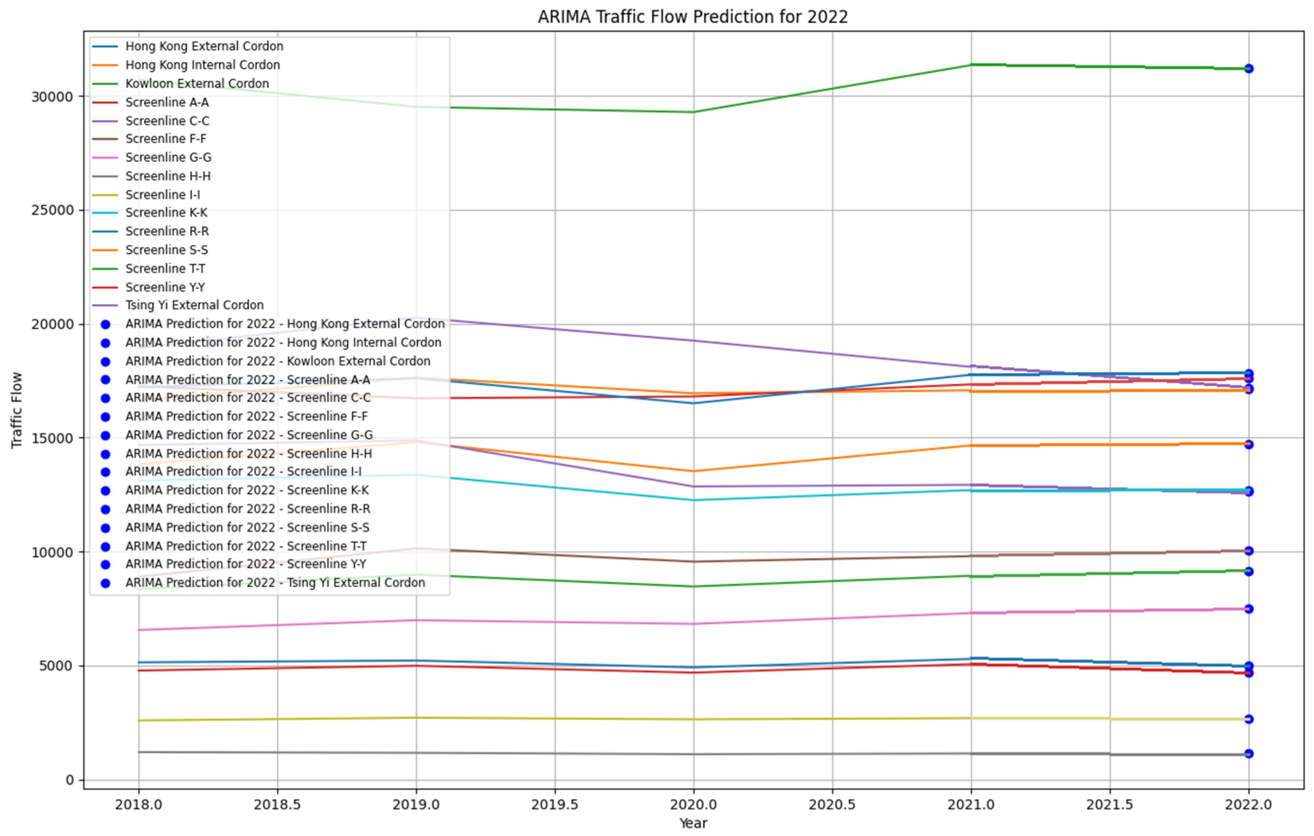Viewport: 1314px width, 836px height.
Task: Click the gray legend line for Screenline H-H
Action: point(105,176)
